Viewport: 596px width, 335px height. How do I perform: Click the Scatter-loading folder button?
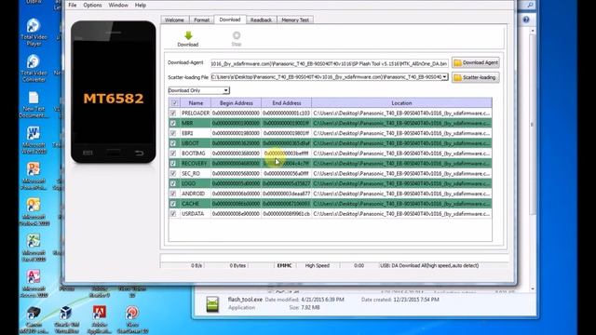tap(476, 77)
